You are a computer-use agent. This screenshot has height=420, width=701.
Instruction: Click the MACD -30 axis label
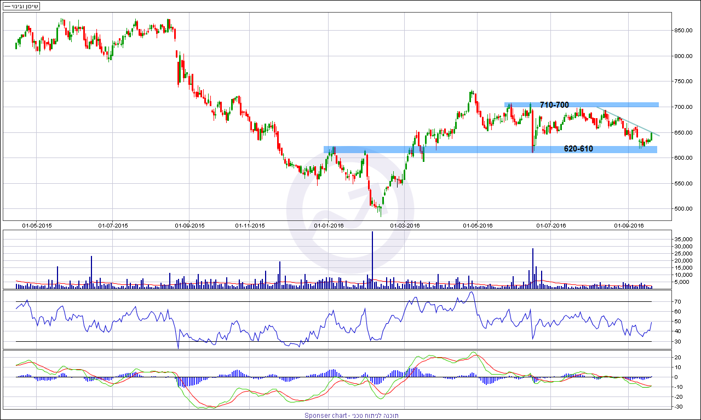(679, 406)
